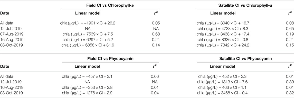Select the equation 8336 × CI − 0.8

(x=223, y=40)
